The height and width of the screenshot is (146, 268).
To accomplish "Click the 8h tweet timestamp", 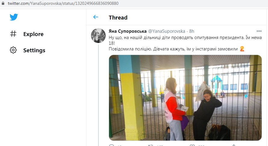I will pos(192,31).
